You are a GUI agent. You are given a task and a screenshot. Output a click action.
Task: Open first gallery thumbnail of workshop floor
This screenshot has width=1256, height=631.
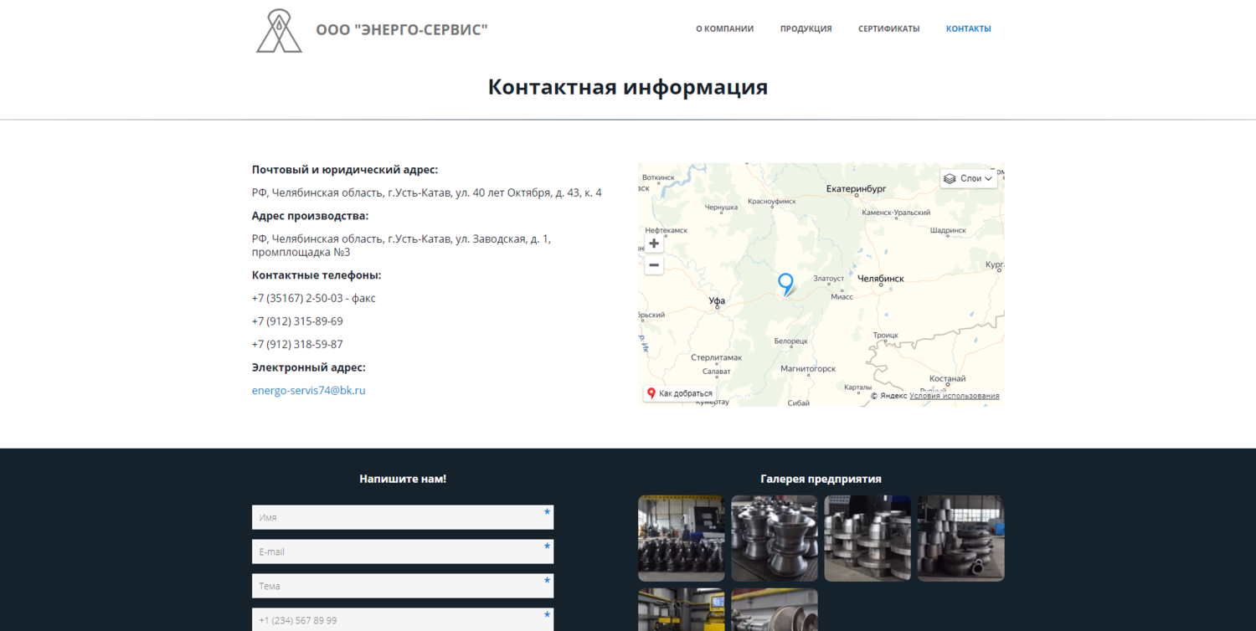(682, 538)
